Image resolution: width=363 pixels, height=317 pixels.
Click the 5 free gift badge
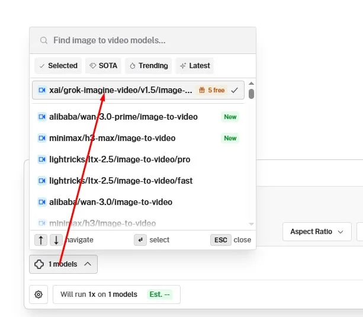coord(211,90)
